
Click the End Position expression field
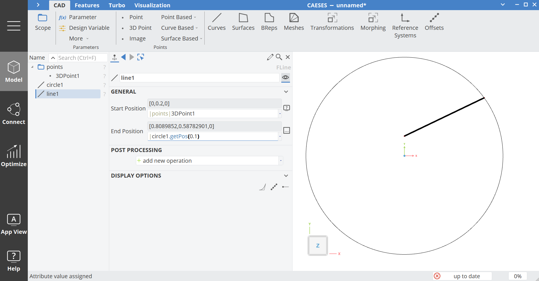(213, 136)
